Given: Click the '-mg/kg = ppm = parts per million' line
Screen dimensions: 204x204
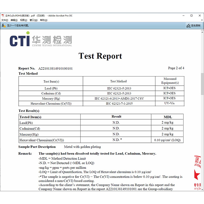Looking at the screenshot, I should pyautogui.click(x=62, y=168).
